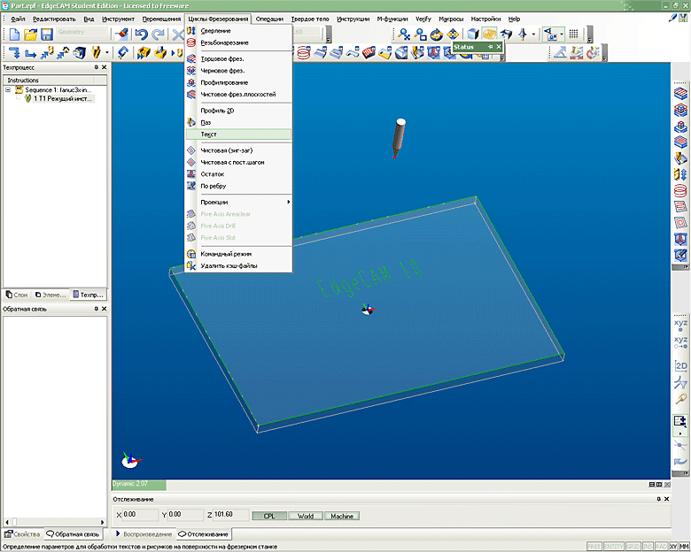Switch to the Элеме... tab
691x552 pixels.
point(50,295)
